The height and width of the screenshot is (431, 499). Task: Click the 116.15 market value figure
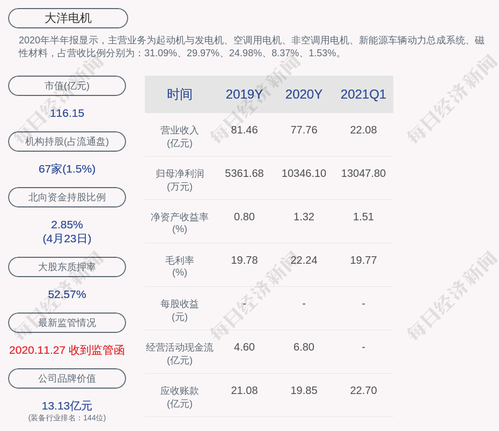(67, 113)
